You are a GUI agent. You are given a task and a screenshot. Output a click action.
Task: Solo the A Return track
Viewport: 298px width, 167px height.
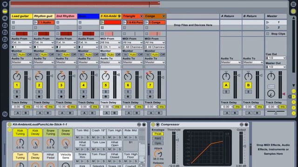point(226,92)
